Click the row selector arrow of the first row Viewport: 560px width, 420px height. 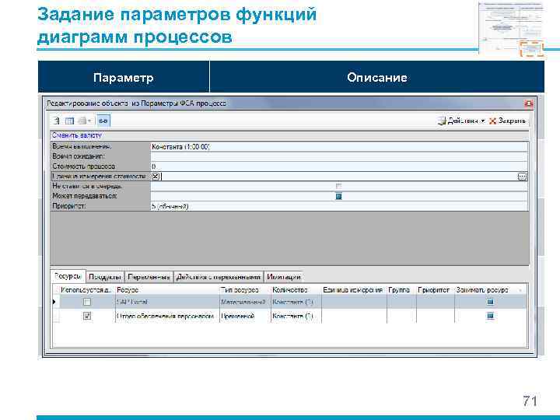tap(55, 302)
